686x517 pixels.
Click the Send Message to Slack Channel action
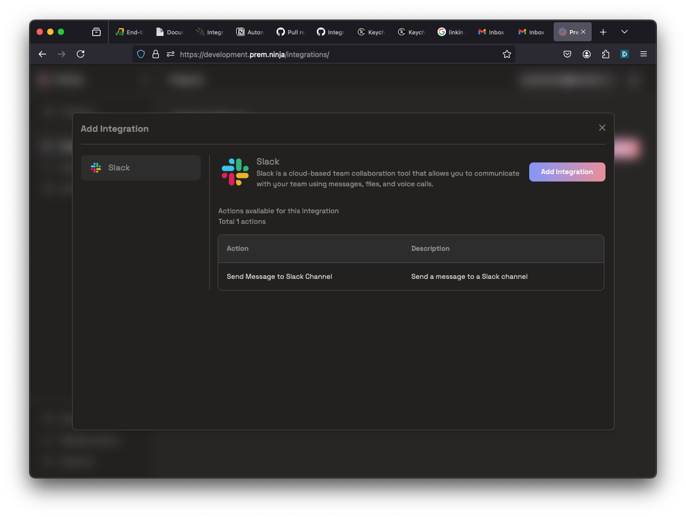pyautogui.click(x=279, y=277)
